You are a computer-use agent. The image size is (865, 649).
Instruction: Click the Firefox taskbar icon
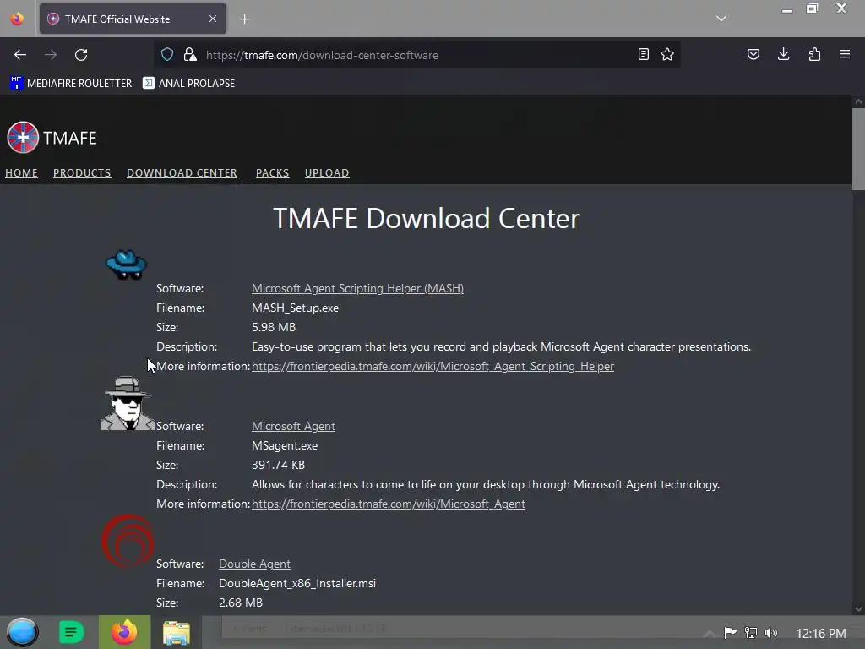(124, 632)
